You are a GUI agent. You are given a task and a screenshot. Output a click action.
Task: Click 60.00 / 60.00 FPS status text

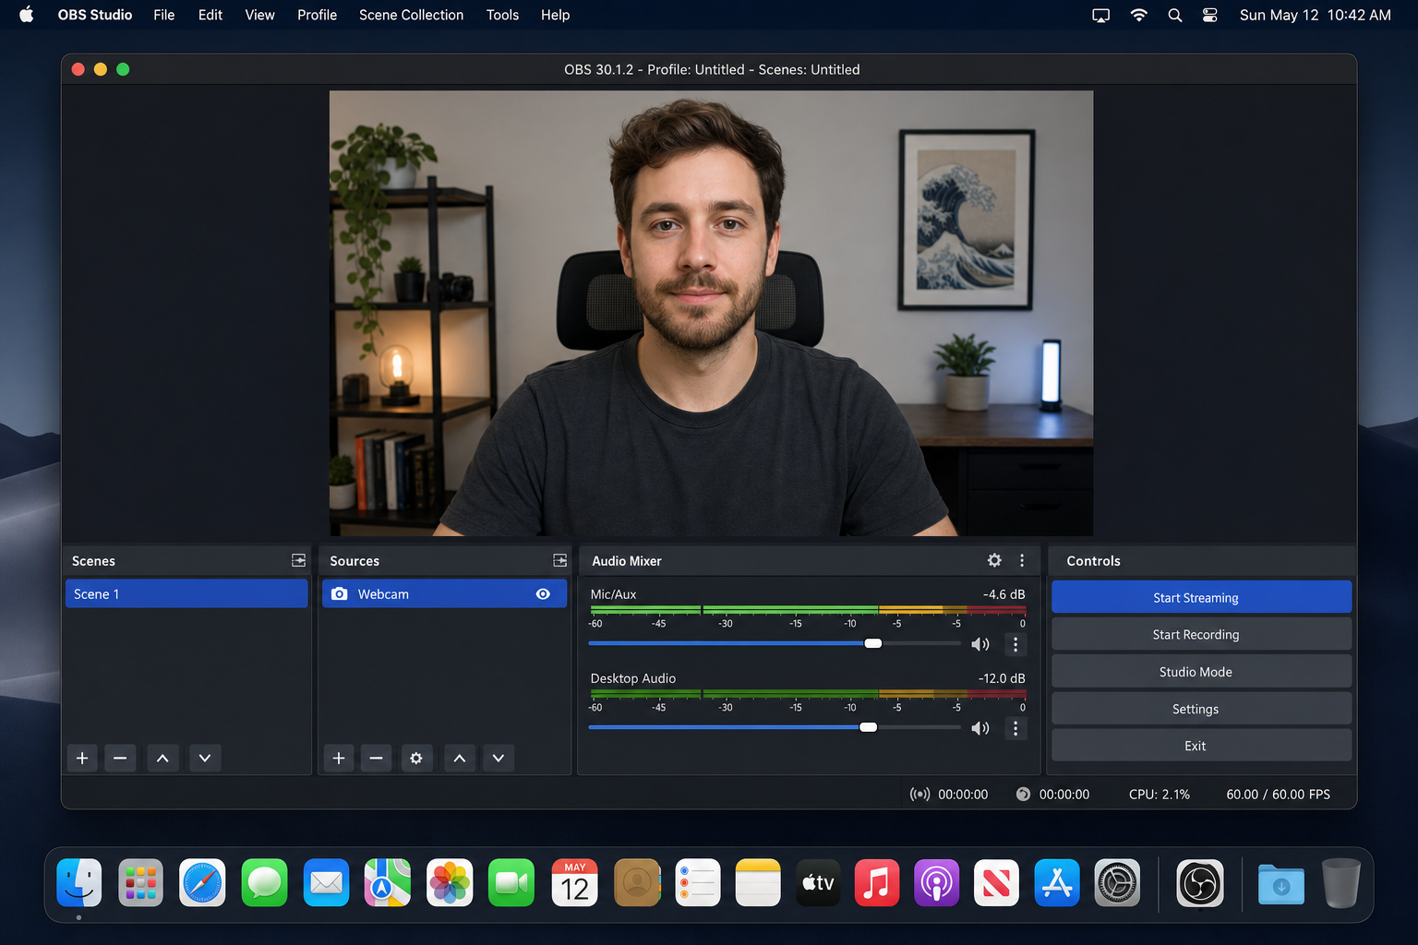(x=1279, y=794)
